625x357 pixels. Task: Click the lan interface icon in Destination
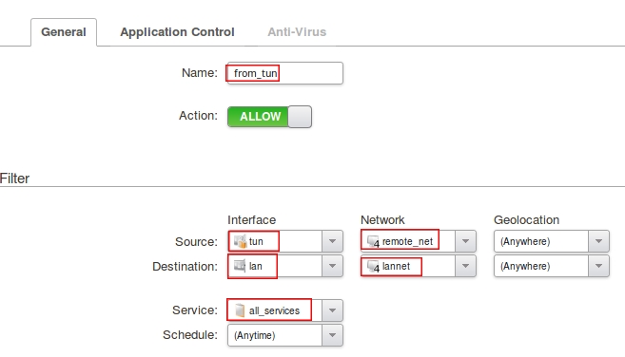click(240, 266)
